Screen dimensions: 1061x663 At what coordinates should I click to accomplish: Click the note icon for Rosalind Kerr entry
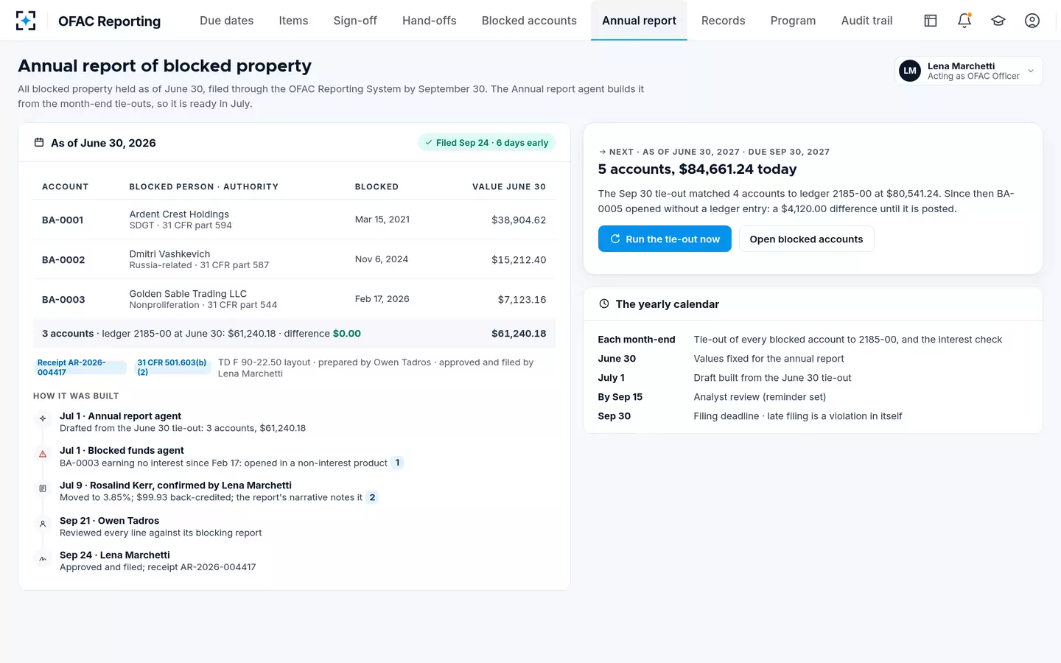43,488
